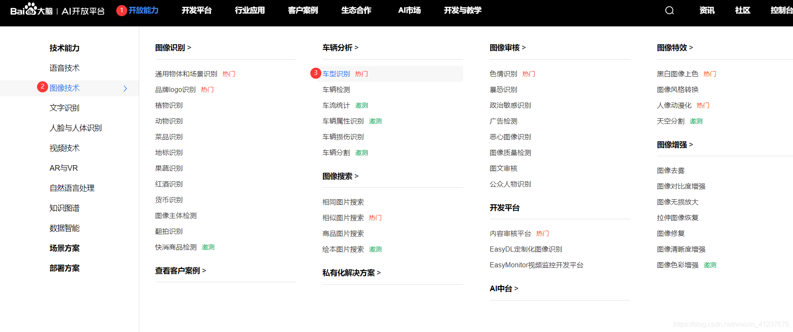Open the 图像增强 > section heading
The height and width of the screenshot is (332, 793).
pos(675,145)
